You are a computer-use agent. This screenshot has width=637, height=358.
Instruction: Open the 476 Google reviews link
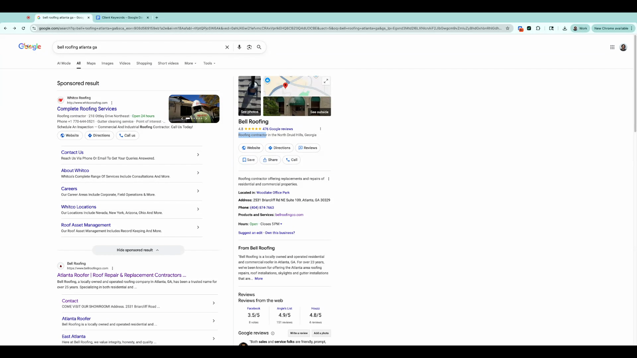pyautogui.click(x=277, y=129)
